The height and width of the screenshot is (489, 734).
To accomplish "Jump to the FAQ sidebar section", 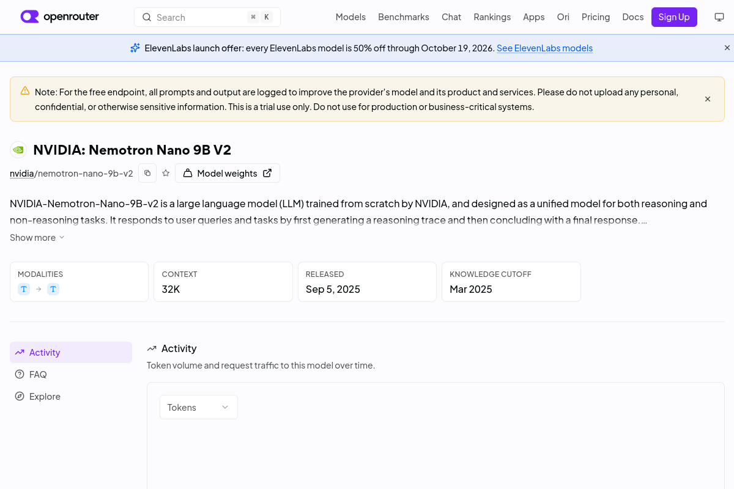I will 71,374.
